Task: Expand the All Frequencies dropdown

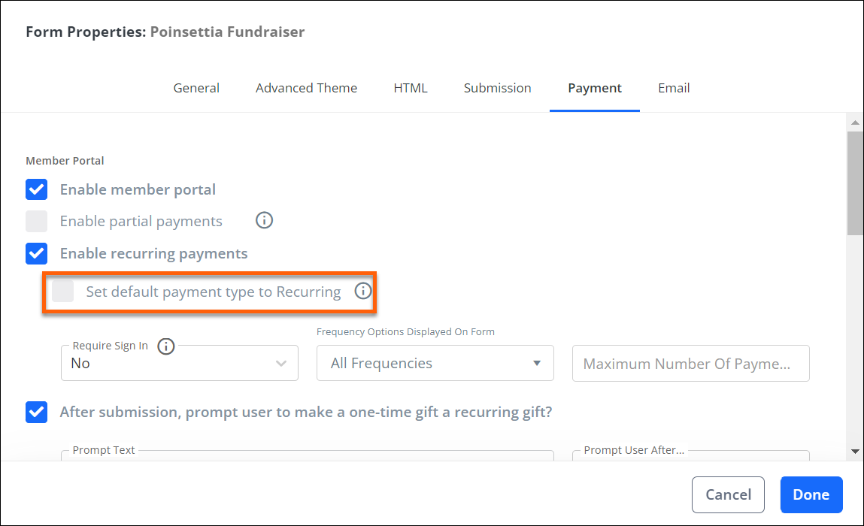Action: (x=435, y=363)
